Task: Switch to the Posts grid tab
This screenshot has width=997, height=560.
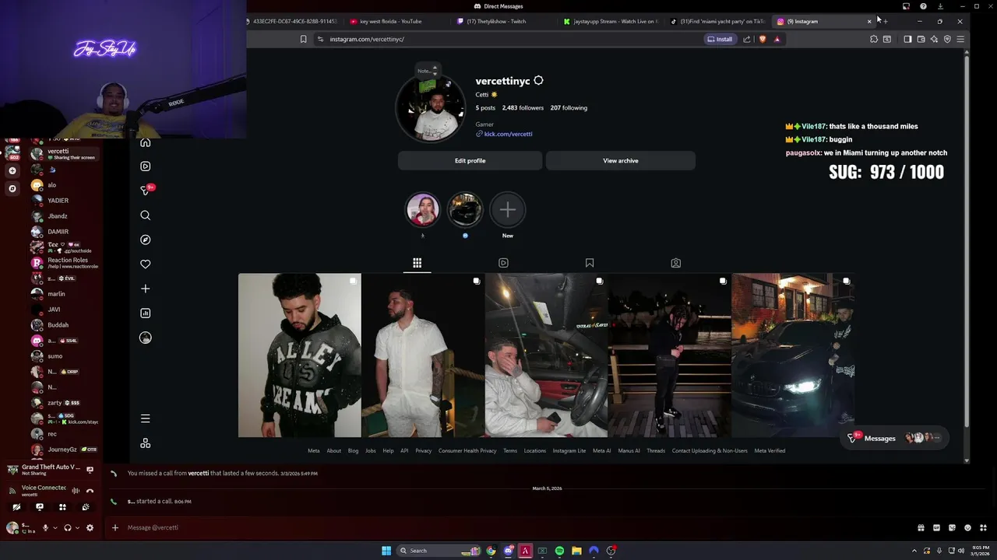Action: [417, 263]
